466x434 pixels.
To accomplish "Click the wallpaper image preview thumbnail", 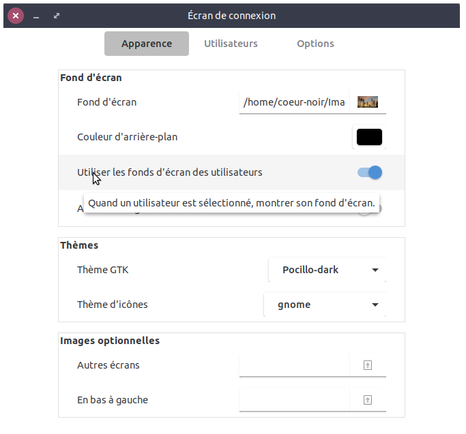I will [368, 102].
